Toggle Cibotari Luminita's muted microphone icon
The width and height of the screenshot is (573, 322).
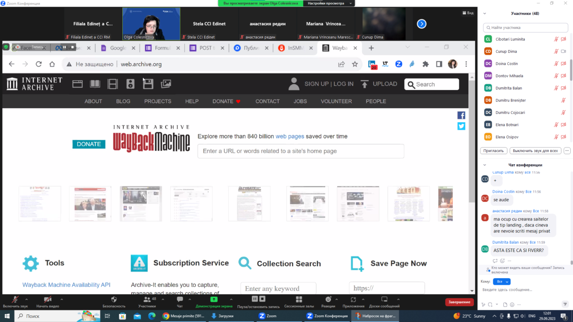[556, 39]
